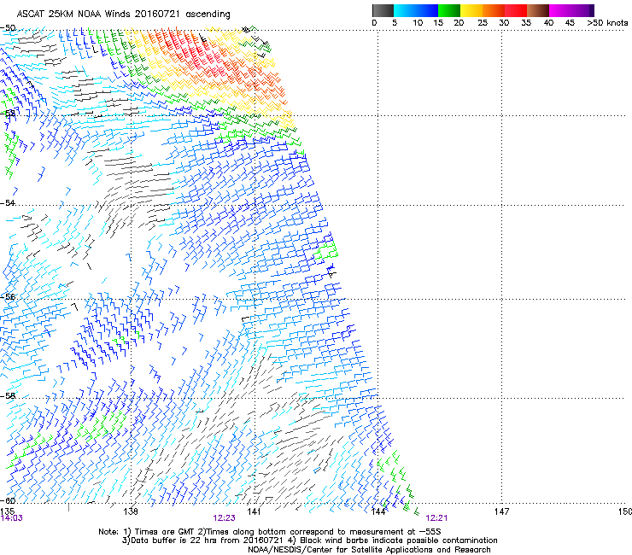Click the '30' label under the color scale
Viewport: 632px width, 555px height.
[504, 22]
